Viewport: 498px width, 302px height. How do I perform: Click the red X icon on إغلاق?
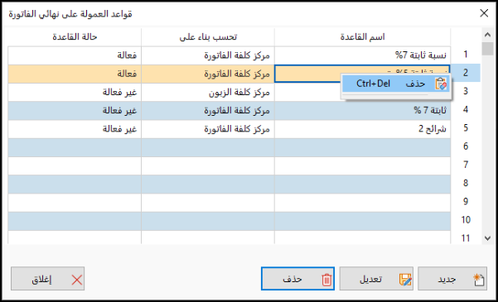tap(77, 280)
